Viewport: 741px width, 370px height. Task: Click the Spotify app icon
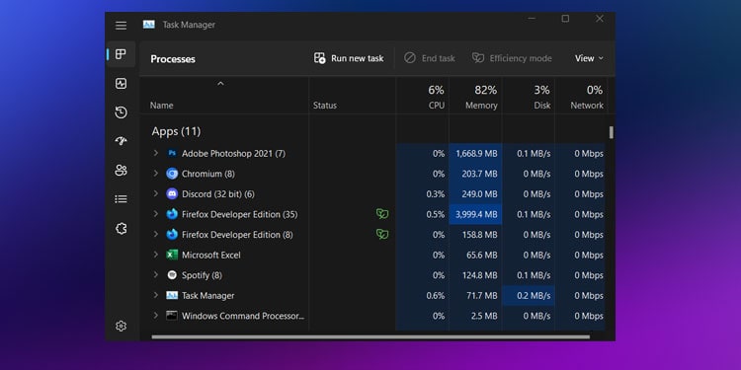click(172, 275)
